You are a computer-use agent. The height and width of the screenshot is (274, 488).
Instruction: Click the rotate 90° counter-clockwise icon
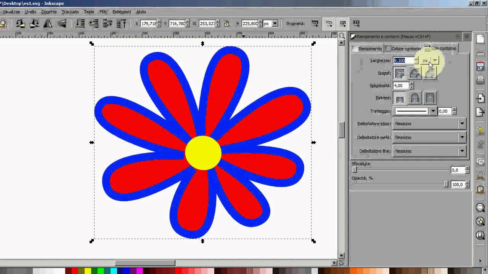[20, 24]
